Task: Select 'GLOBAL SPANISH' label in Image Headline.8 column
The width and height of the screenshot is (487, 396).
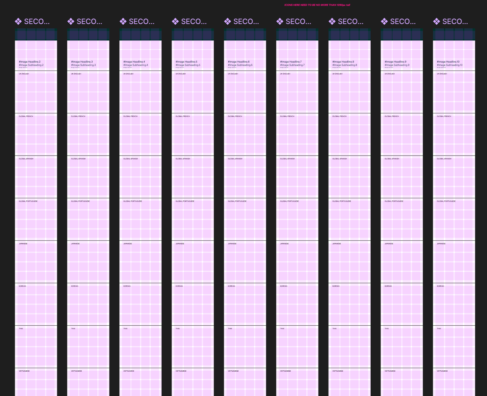Action: pos(340,159)
